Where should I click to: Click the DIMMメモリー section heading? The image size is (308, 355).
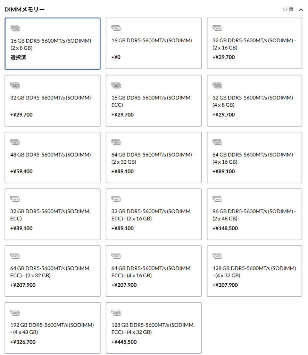pos(25,9)
